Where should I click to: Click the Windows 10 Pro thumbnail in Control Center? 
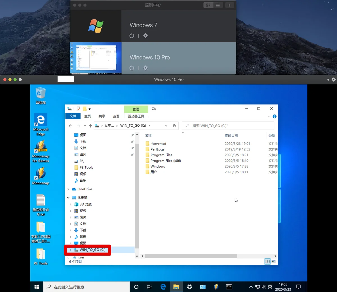pyautogui.click(x=96, y=58)
